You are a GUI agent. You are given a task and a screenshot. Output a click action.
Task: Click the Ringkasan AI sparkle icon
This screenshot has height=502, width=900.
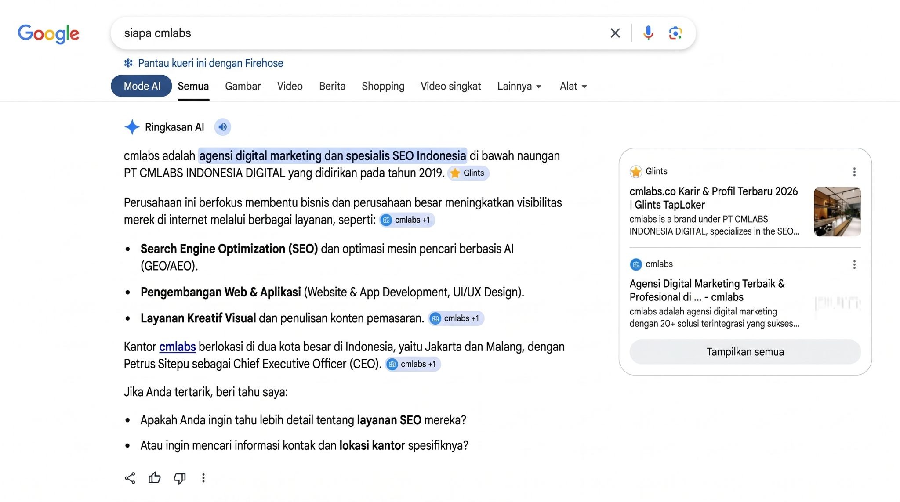point(132,127)
